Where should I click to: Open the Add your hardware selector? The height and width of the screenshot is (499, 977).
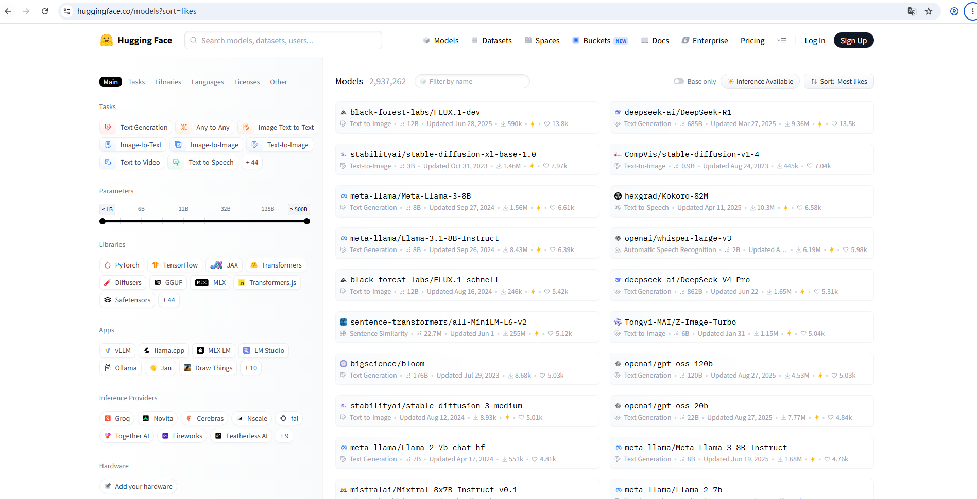pyautogui.click(x=138, y=486)
